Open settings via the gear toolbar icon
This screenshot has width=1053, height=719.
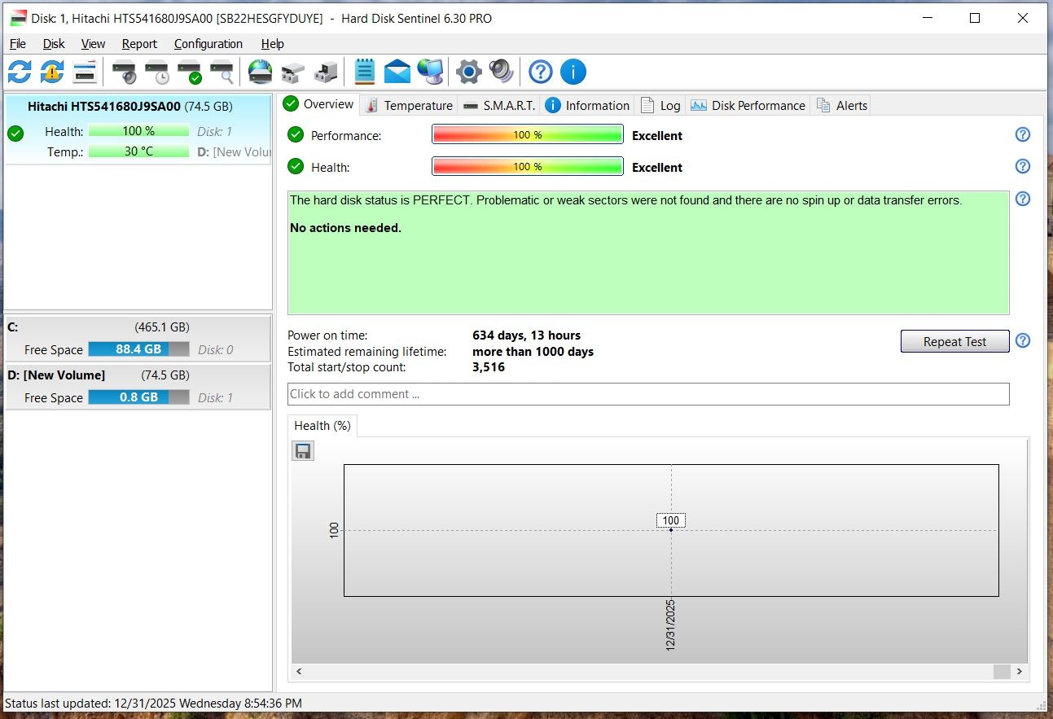pos(469,72)
